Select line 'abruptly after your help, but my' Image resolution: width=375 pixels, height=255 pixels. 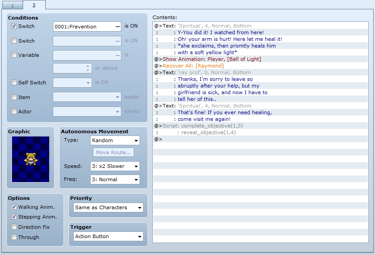(x=260, y=86)
